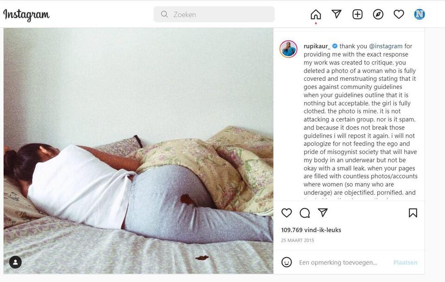Click rupikaur_ profile picture next to caption
The width and height of the screenshot is (445, 282).
point(288,49)
